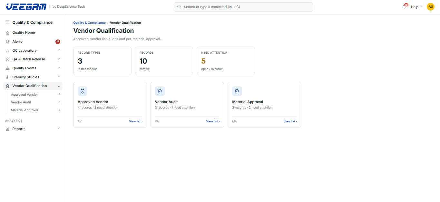The width and height of the screenshot is (440, 202).
Task: Click the search magnifier icon
Action: 179,7
